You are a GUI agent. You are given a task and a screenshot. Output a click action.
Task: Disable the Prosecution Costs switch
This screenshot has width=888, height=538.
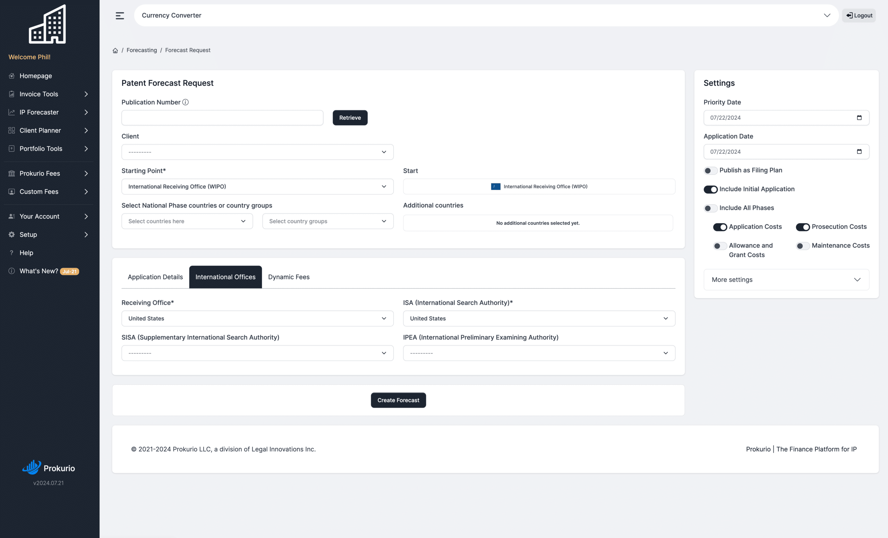803,227
